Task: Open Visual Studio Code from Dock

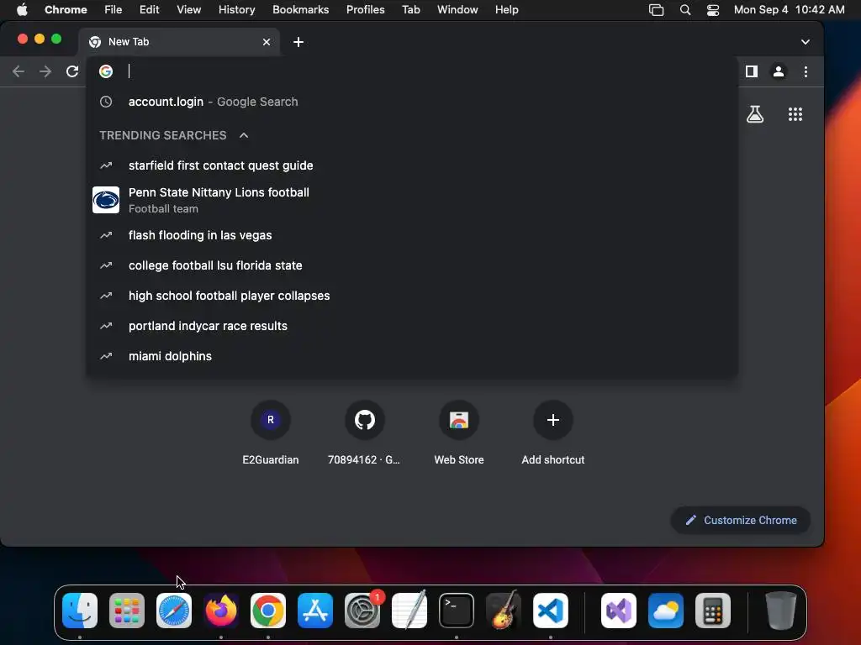Action: pos(551,611)
